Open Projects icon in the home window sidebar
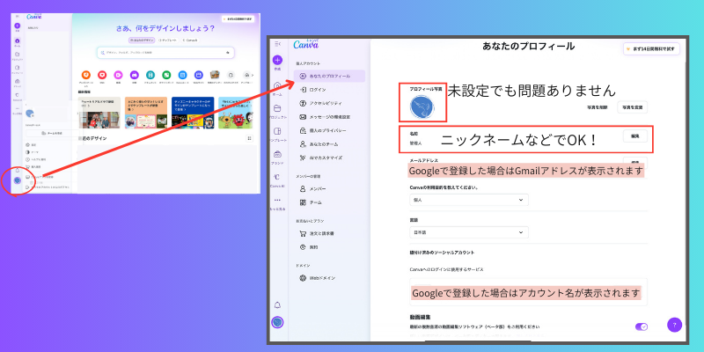The height and width of the screenshot is (352, 704). 18,54
